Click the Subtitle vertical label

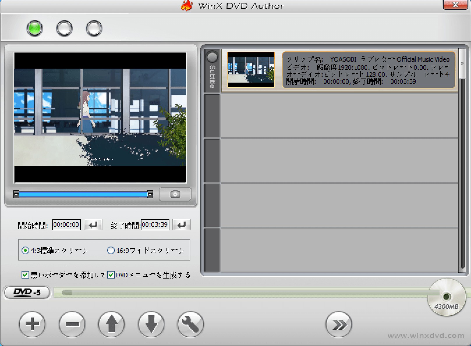tap(212, 76)
